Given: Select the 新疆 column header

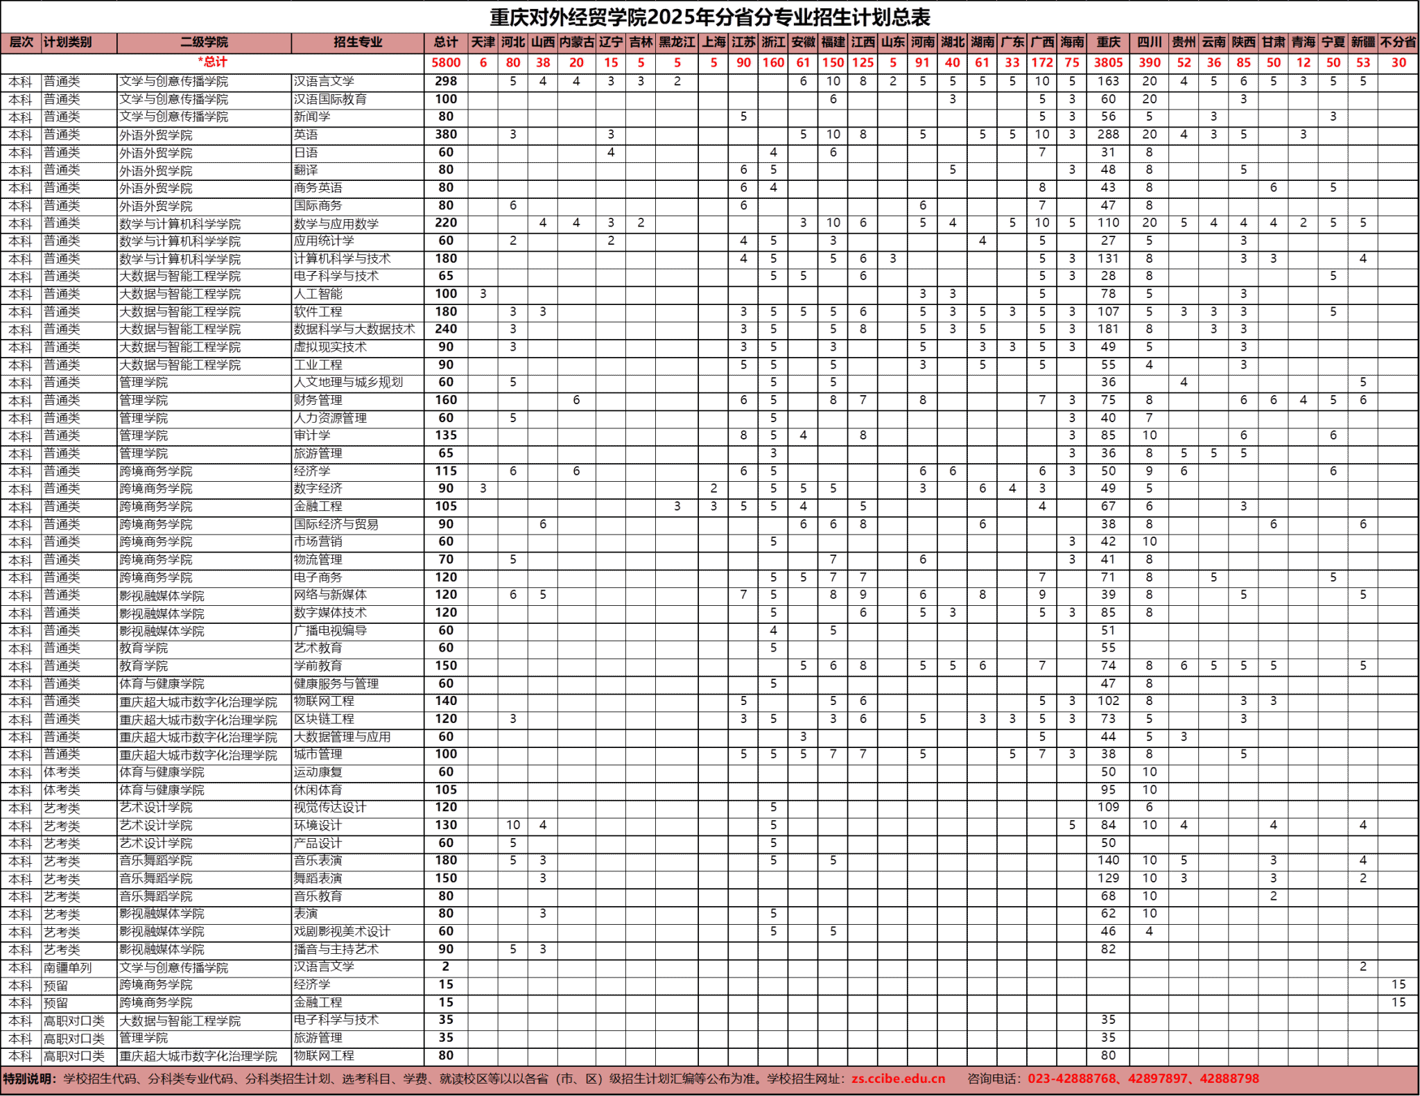Looking at the screenshot, I should pos(1362,42).
